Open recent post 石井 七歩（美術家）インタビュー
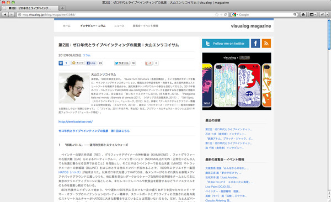331x202 pixels. tap(226, 134)
